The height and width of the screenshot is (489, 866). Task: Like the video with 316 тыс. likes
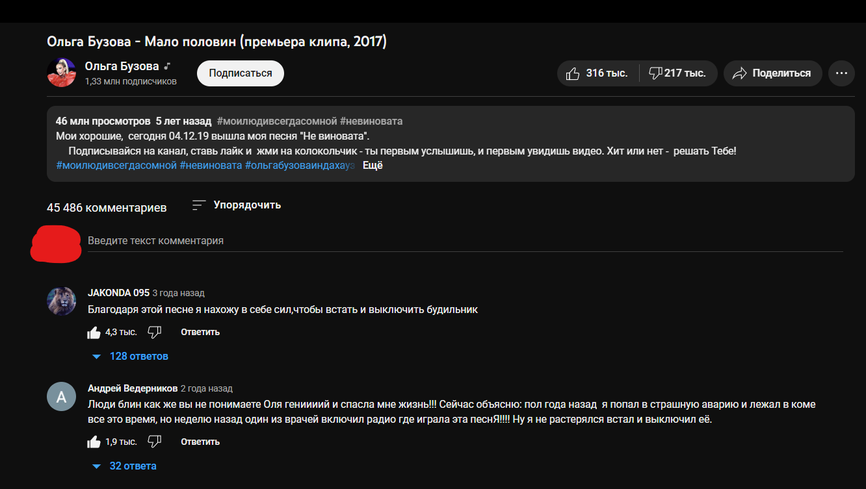pyautogui.click(x=597, y=73)
